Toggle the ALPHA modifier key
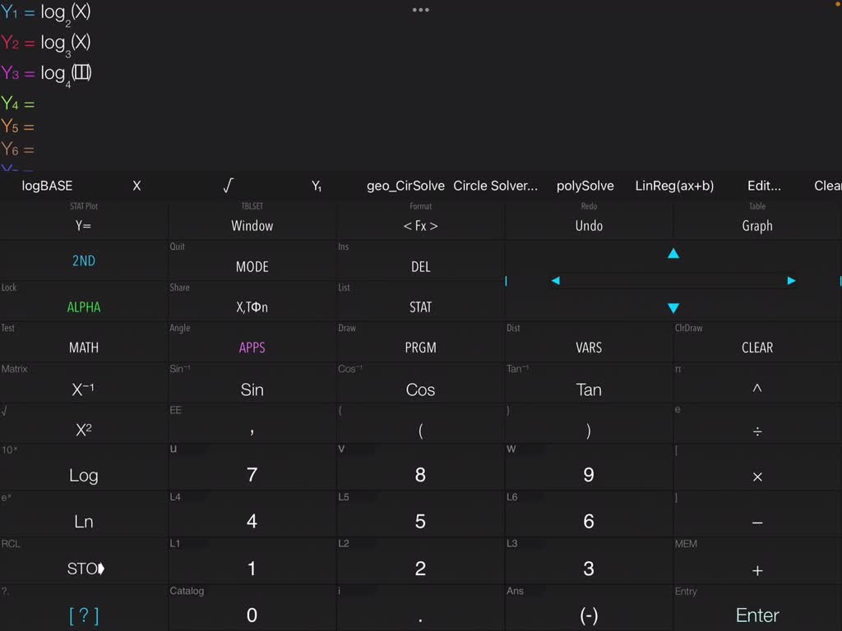 [x=84, y=307]
